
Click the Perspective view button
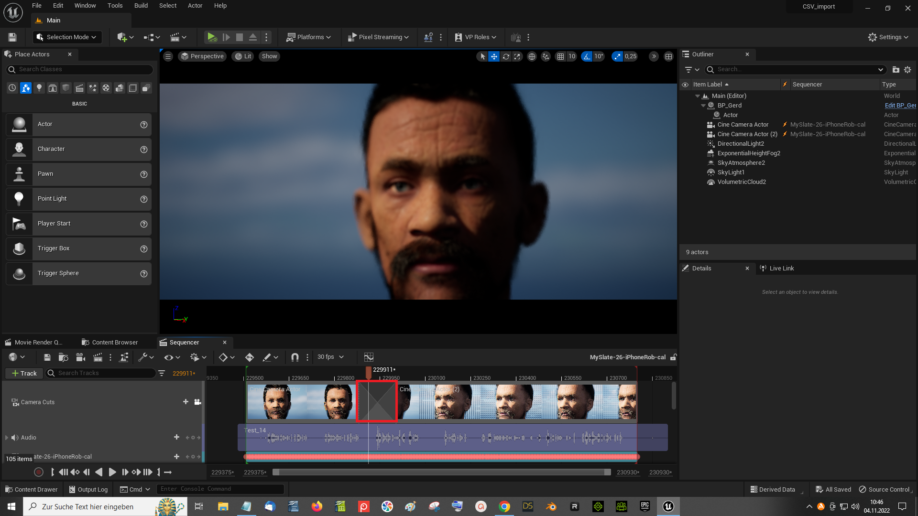point(202,56)
